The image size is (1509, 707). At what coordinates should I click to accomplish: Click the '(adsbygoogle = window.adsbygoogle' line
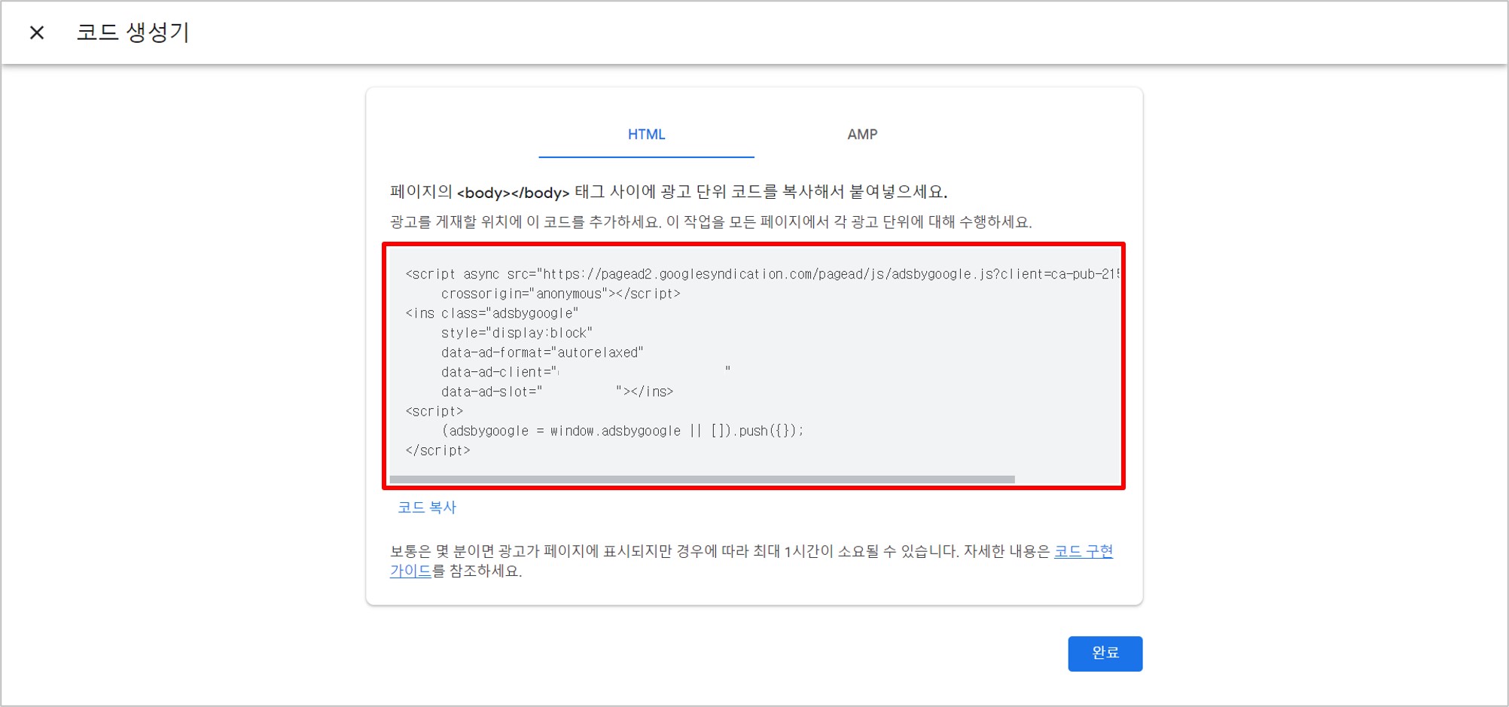point(623,431)
